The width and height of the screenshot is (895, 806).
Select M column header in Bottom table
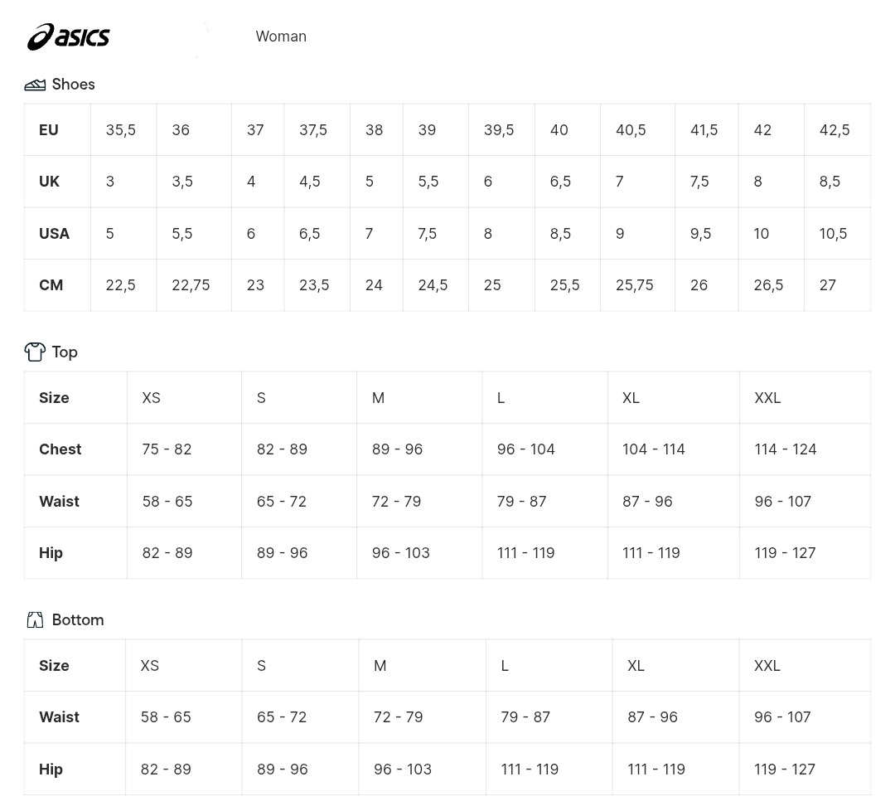pyautogui.click(x=423, y=666)
